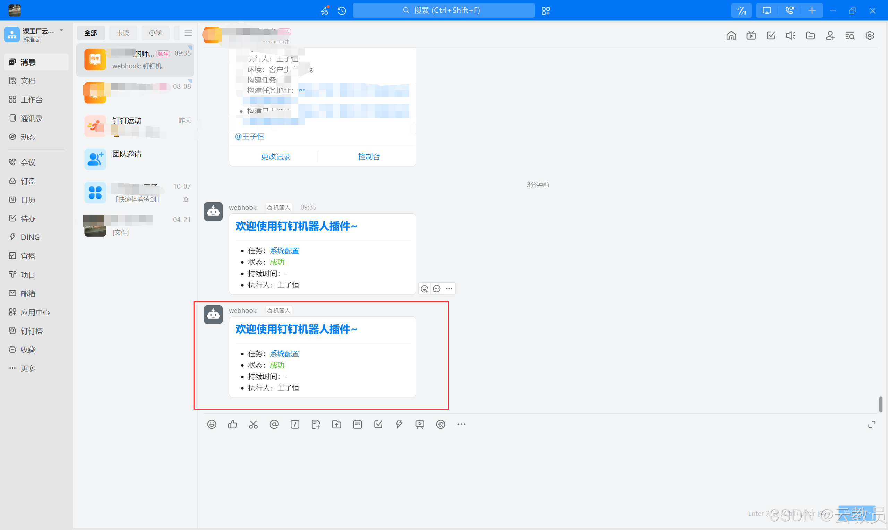Open group home icon in chat header
The height and width of the screenshot is (530, 888).
pos(731,35)
